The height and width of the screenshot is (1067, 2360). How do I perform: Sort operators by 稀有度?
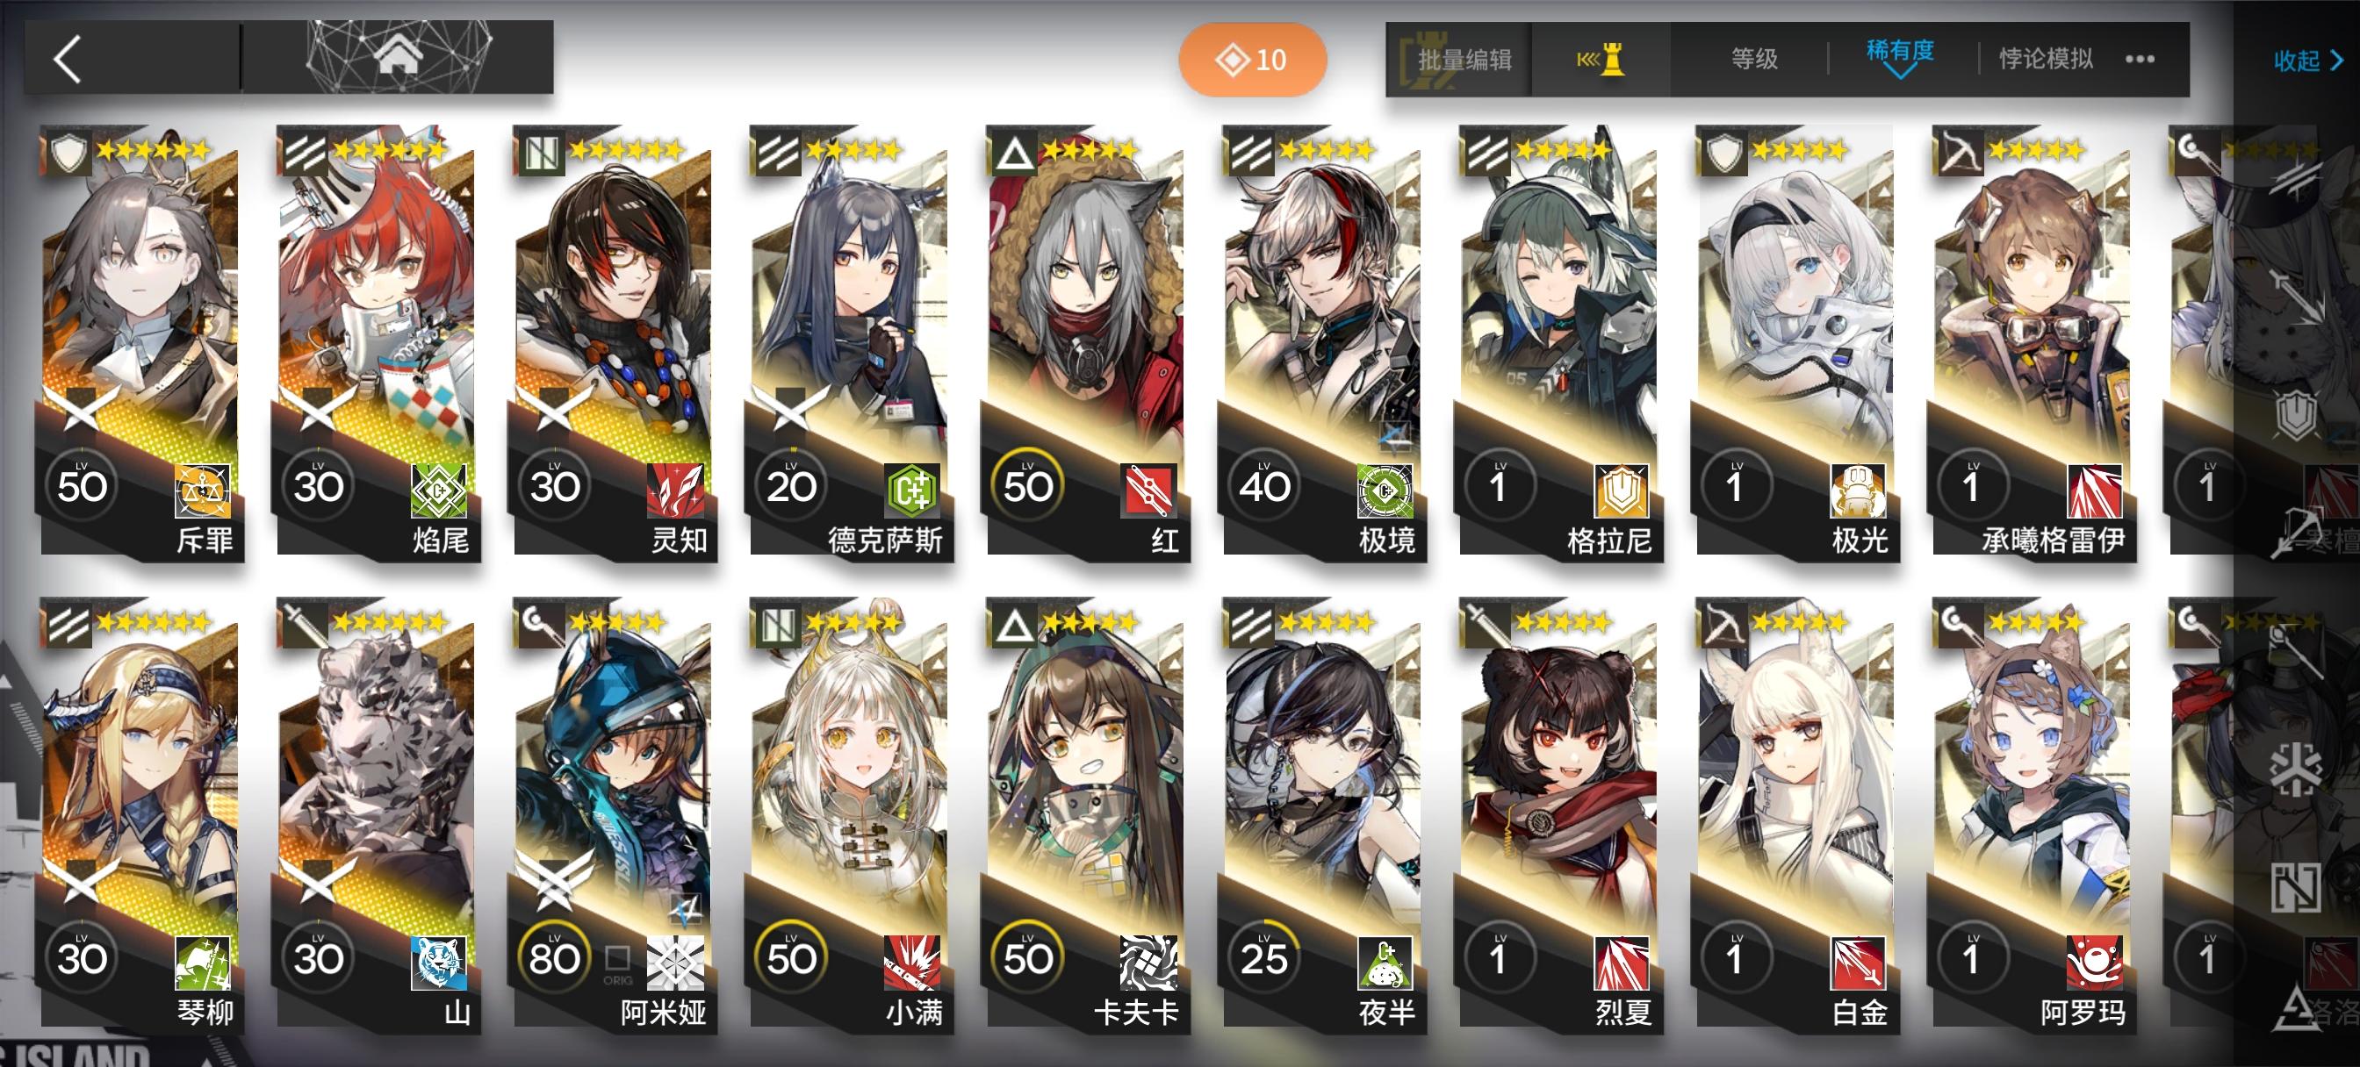[1900, 52]
